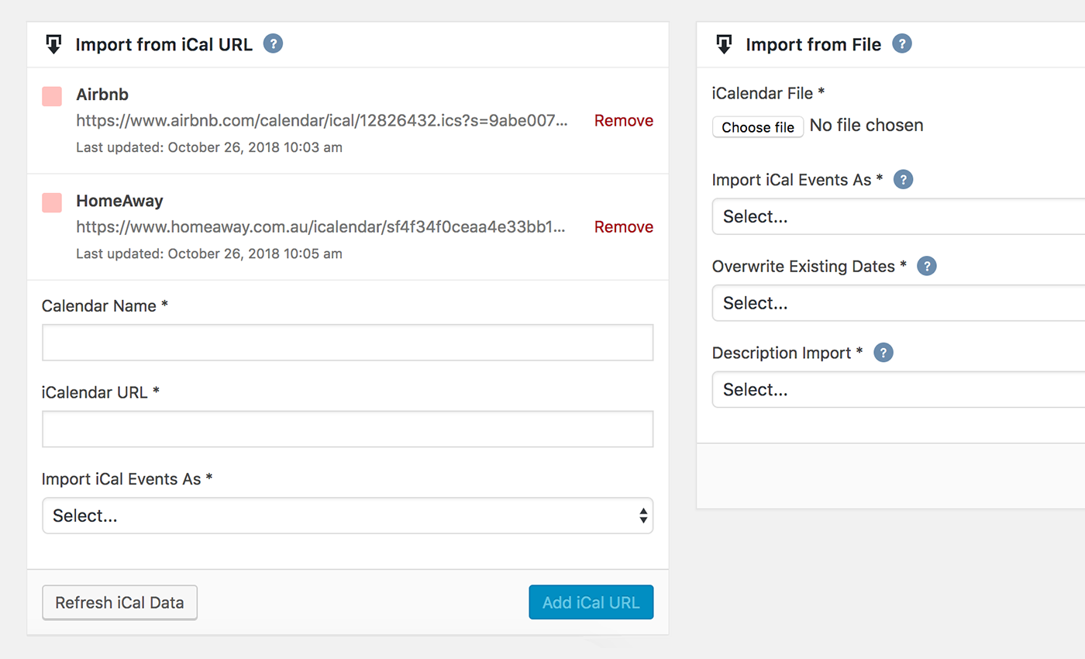Remove the HomeAway calendar feed

[x=623, y=227]
